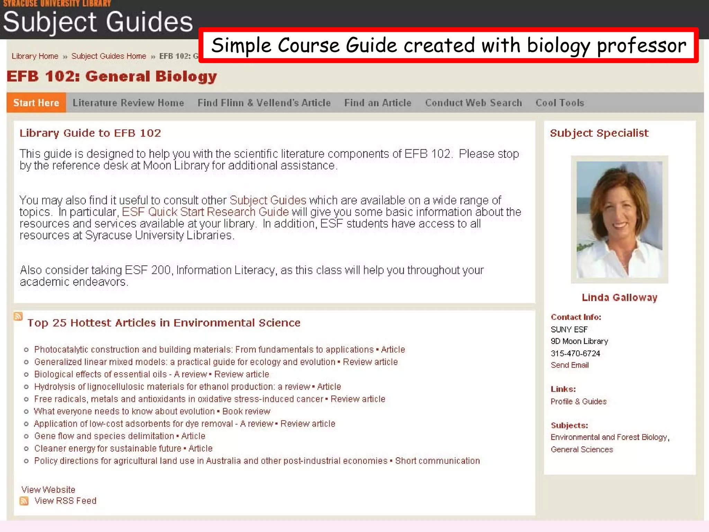
Task: Open Environmental and Forest Biology subject link
Action: coord(609,437)
